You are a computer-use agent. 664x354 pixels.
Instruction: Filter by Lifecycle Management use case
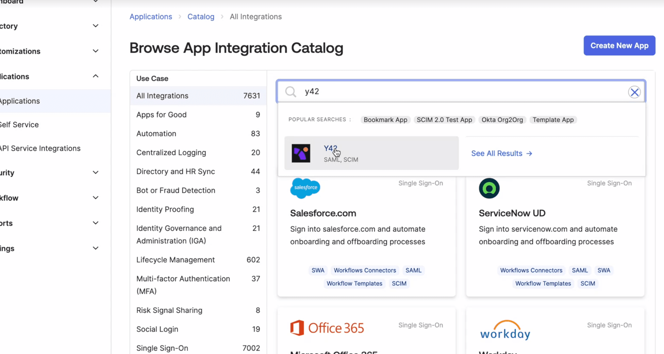coord(175,260)
